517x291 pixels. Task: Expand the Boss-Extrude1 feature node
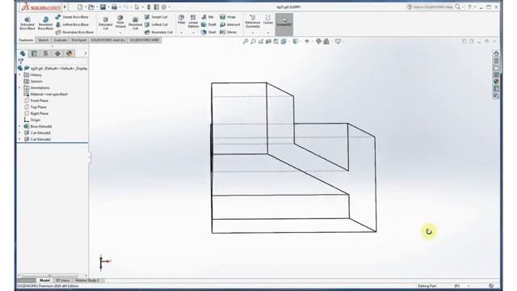(x=19, y=126)
